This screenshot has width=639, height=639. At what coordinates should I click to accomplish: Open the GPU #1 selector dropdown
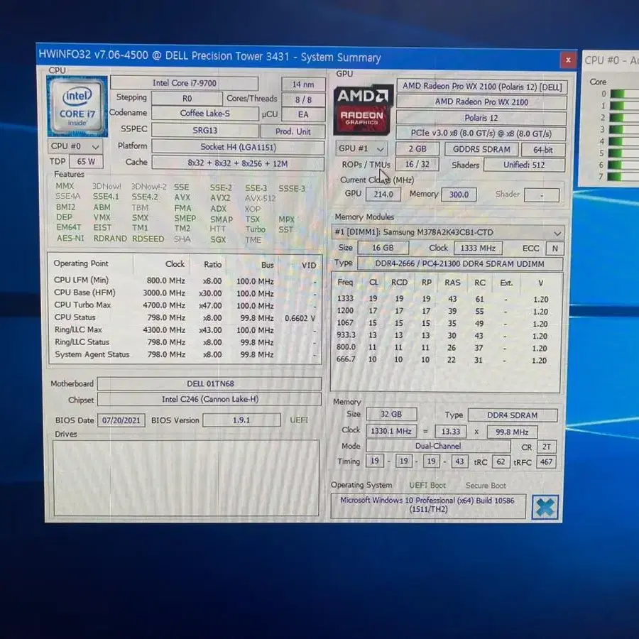coord(361,149)
